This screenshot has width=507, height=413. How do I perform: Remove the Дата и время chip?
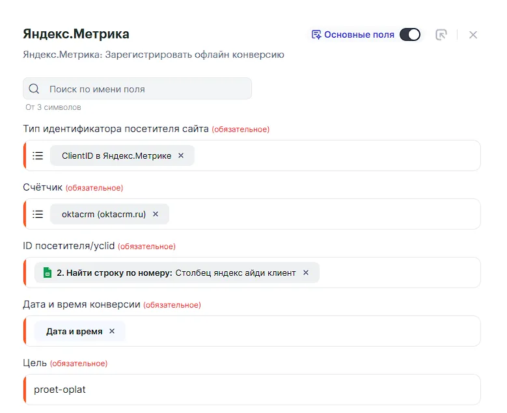coord(112,331)
